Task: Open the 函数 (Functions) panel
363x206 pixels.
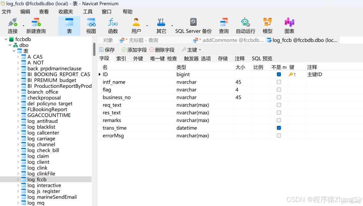Action: [113, 25]
